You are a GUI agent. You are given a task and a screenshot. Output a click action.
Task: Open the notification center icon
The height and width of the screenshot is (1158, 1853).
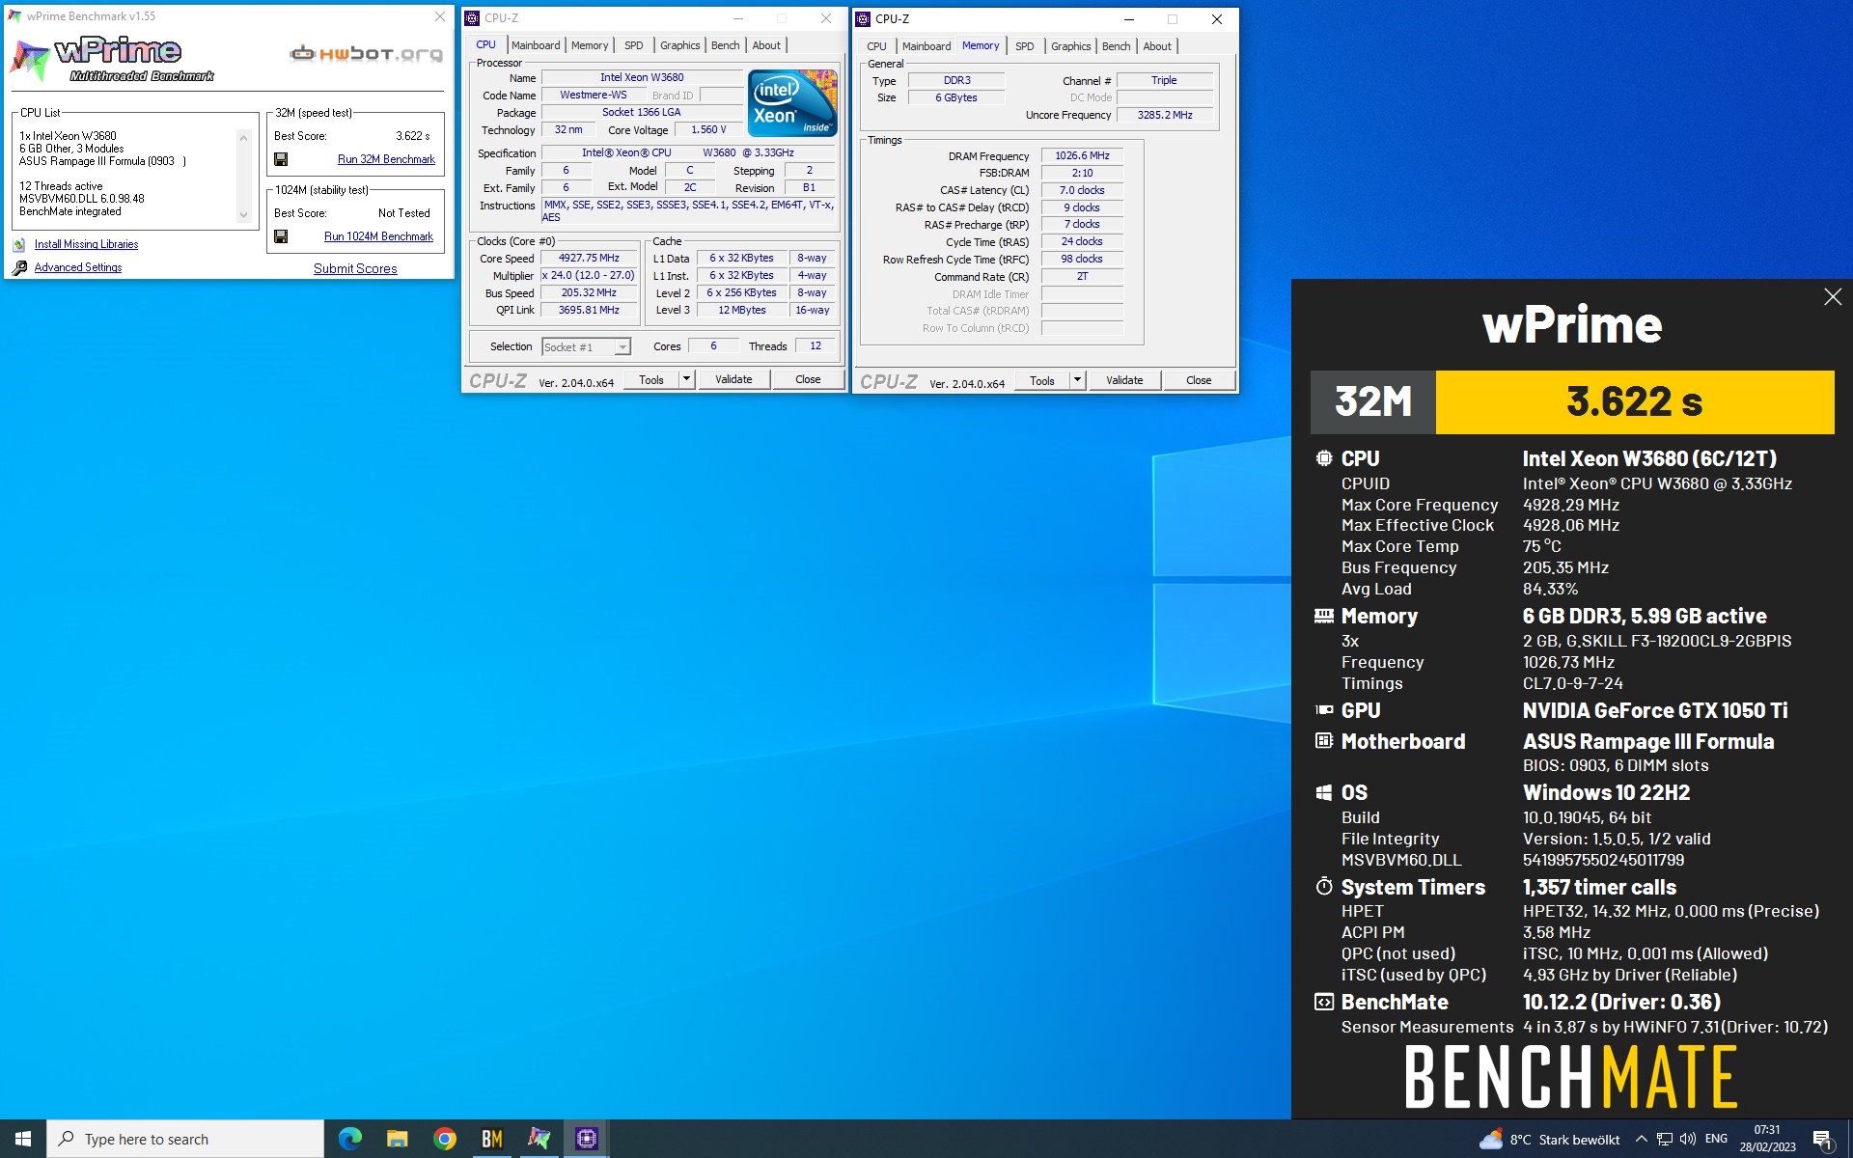tap(1822, 1140)
